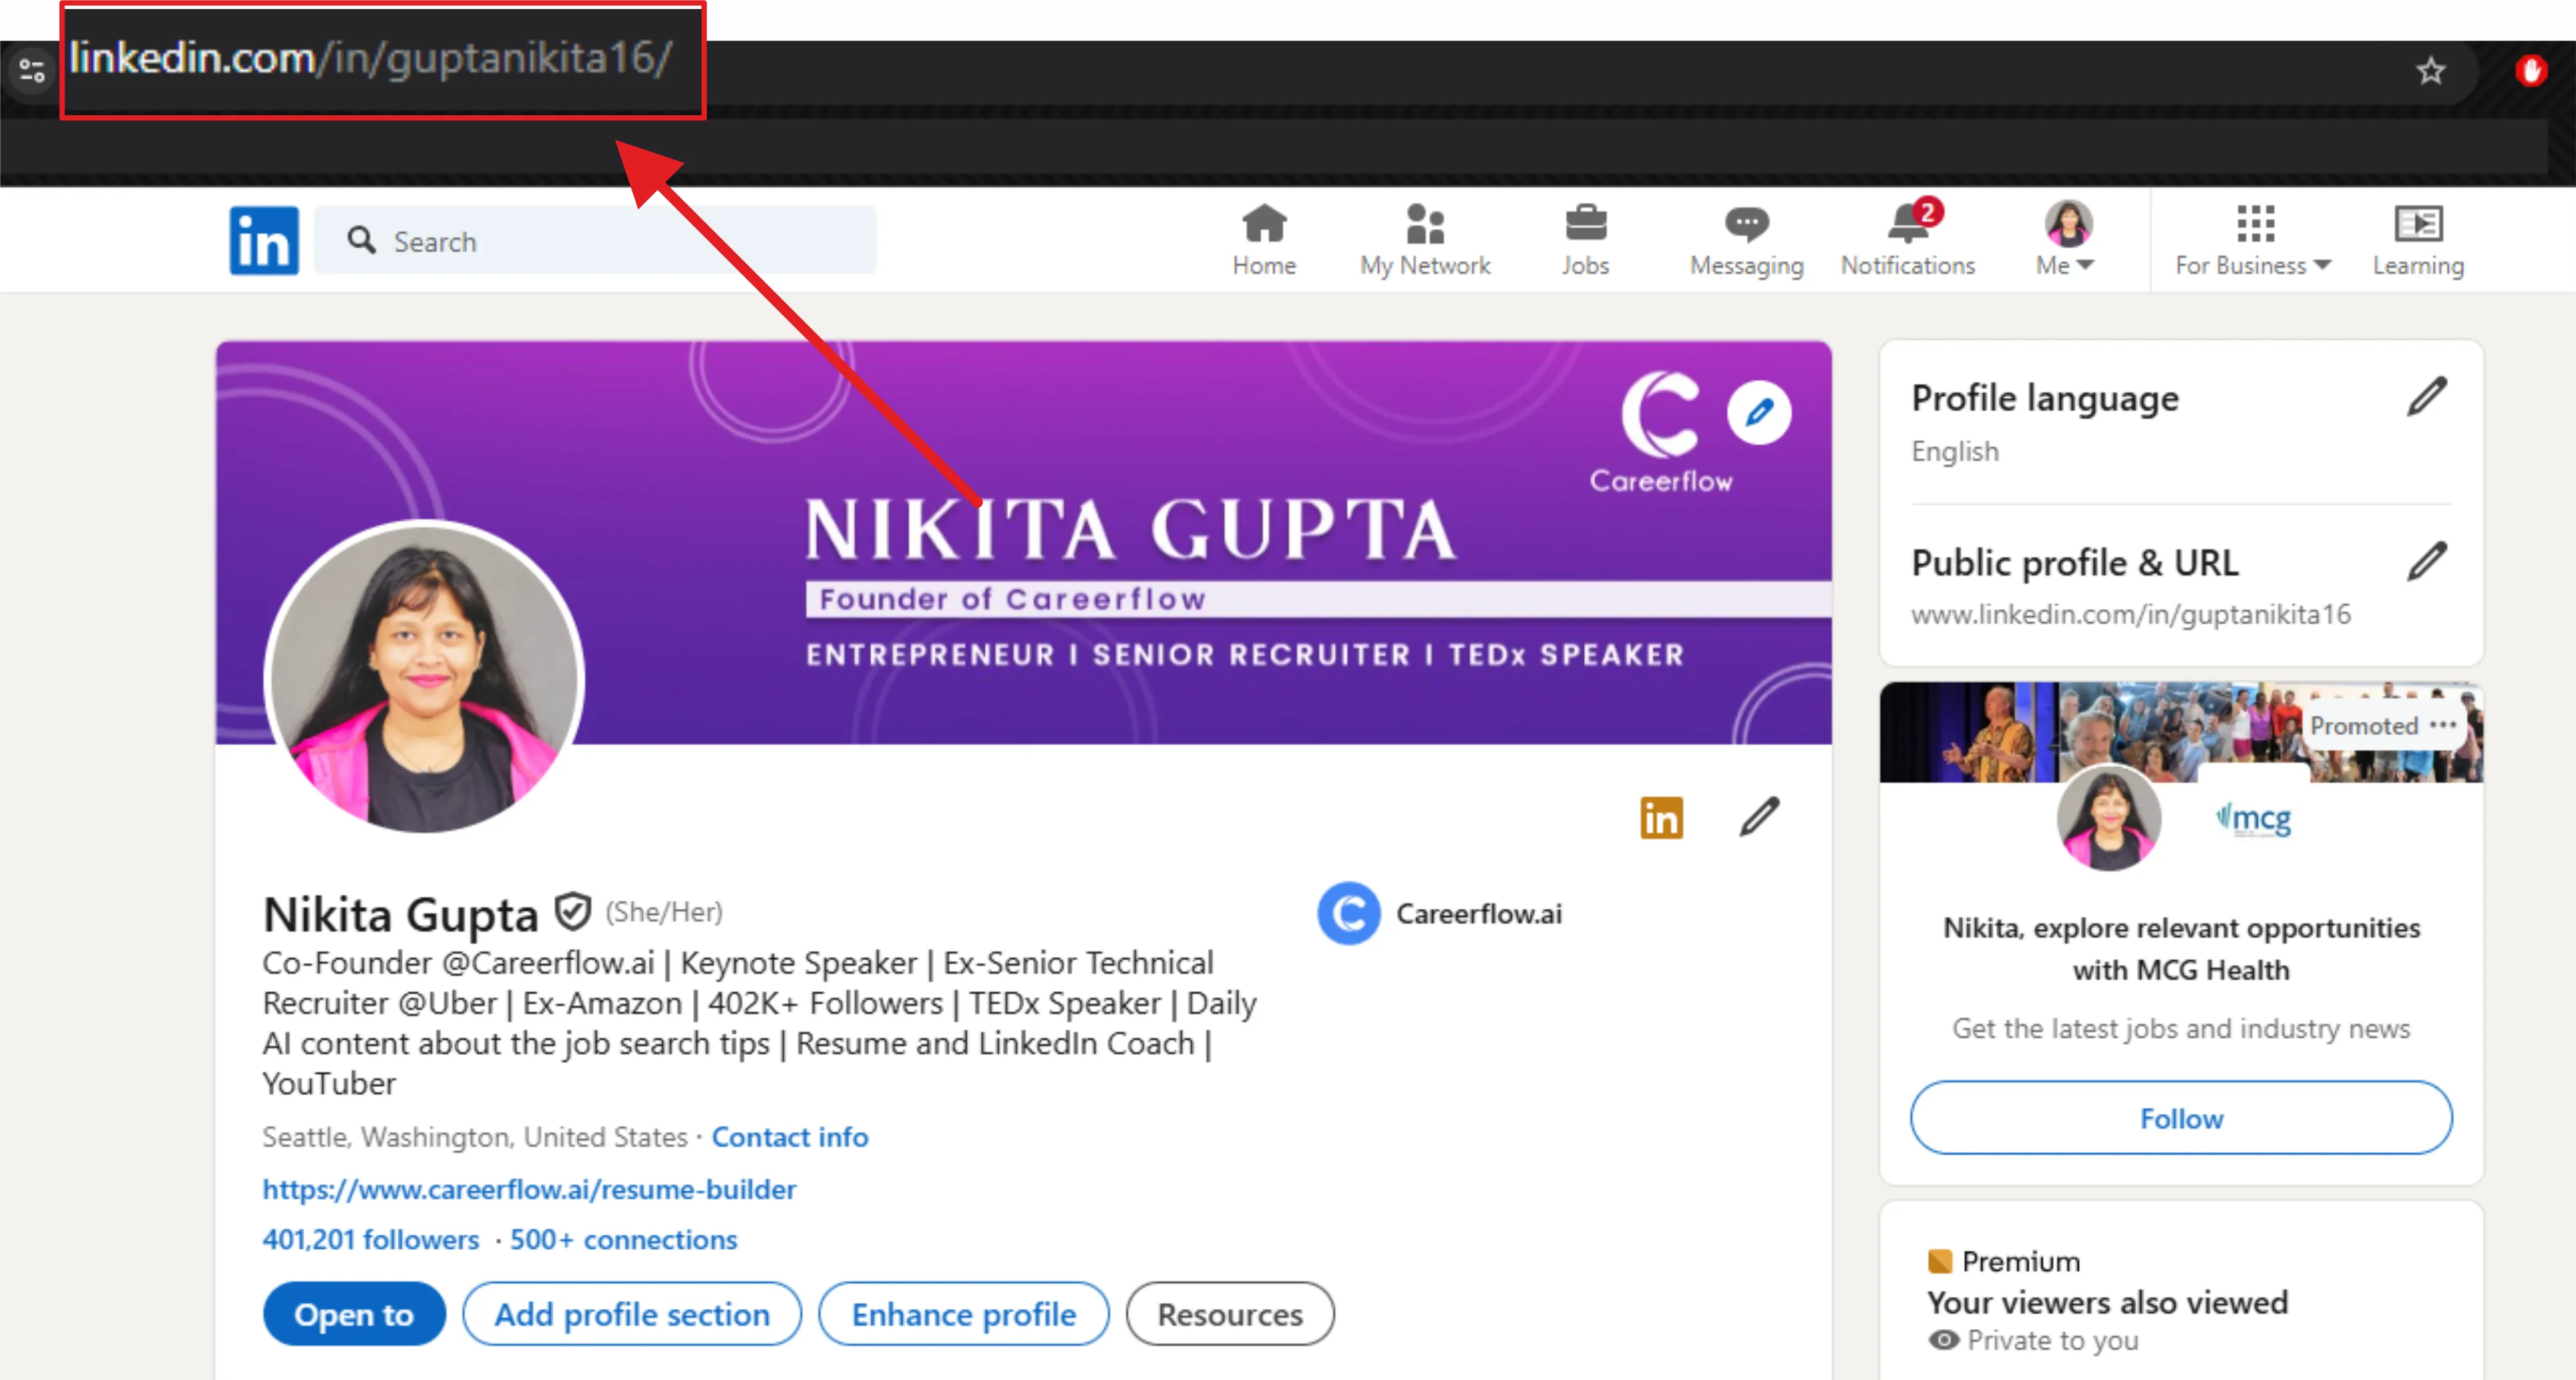Edit Public profile & URL pencil icon

tap(2427, 562)
